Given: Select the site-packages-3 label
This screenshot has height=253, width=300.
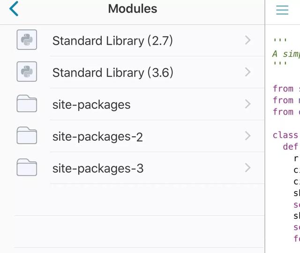Looking at the screenshot, I should point(98,169).
